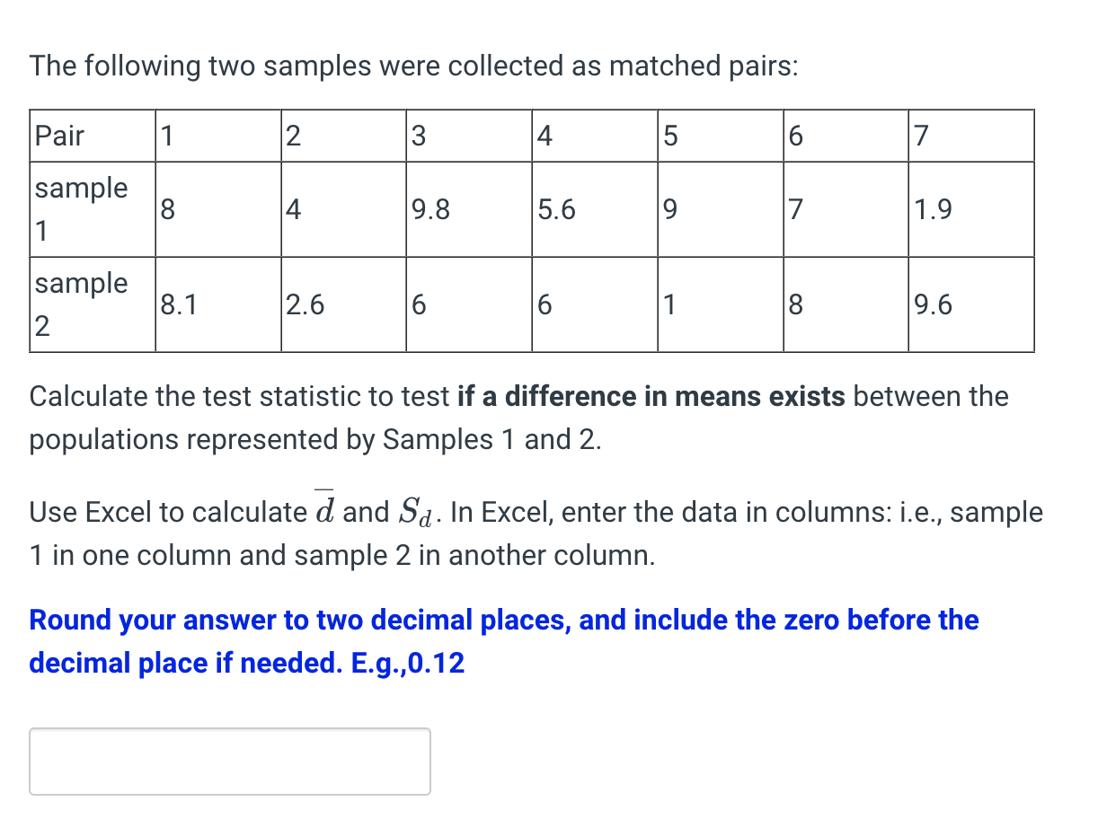Screen dimensions: 1098x828
Task: Click the blue rounding instructions text
Action: (503, 641)
